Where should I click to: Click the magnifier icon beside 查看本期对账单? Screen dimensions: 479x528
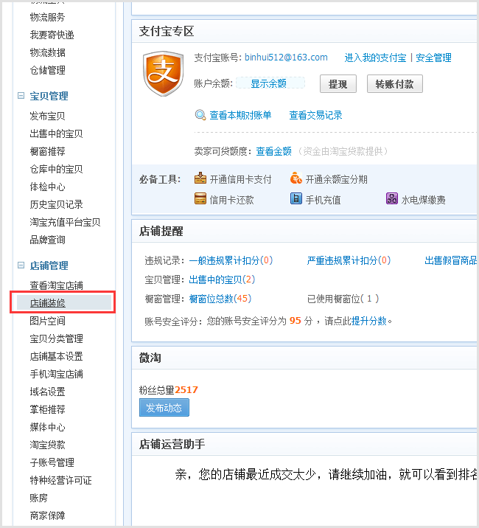point(200,115)
